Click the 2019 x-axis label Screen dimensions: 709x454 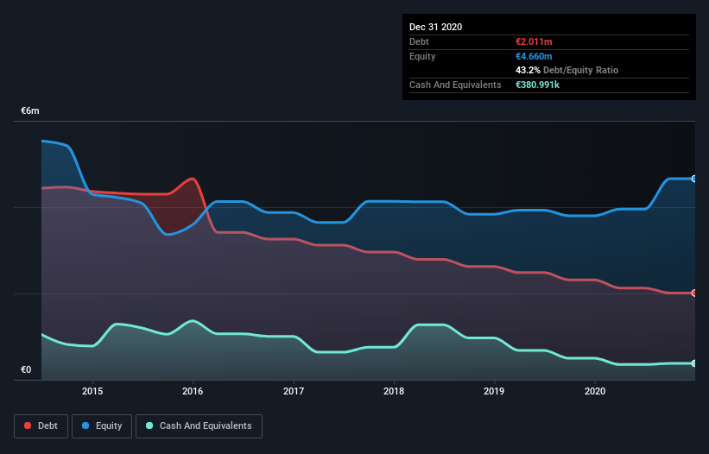pyautogui.click(x=494, y=391)
